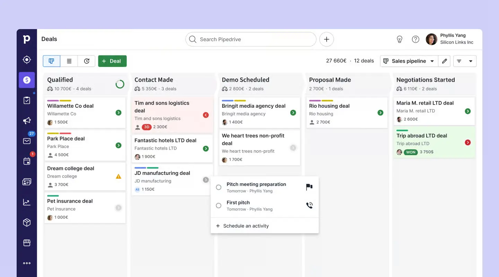Open the Dream college deal title
Screen dimensions: 499x277
71,168
